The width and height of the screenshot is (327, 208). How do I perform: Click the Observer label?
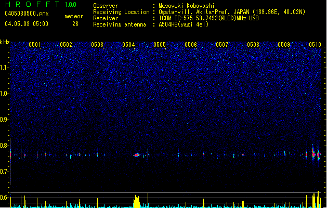106,6
